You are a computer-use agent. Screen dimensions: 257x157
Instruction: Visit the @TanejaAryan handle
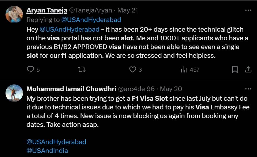click(91, 10)
